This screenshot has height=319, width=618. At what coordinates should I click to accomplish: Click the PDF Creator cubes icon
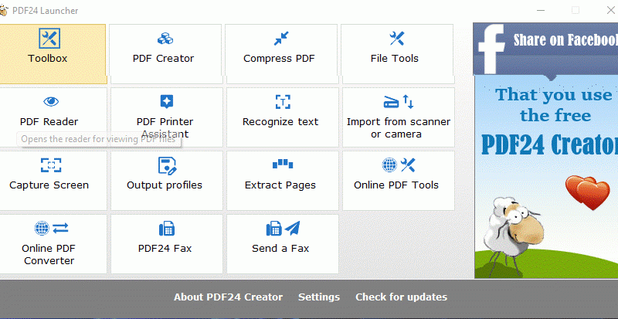point(165,39)
